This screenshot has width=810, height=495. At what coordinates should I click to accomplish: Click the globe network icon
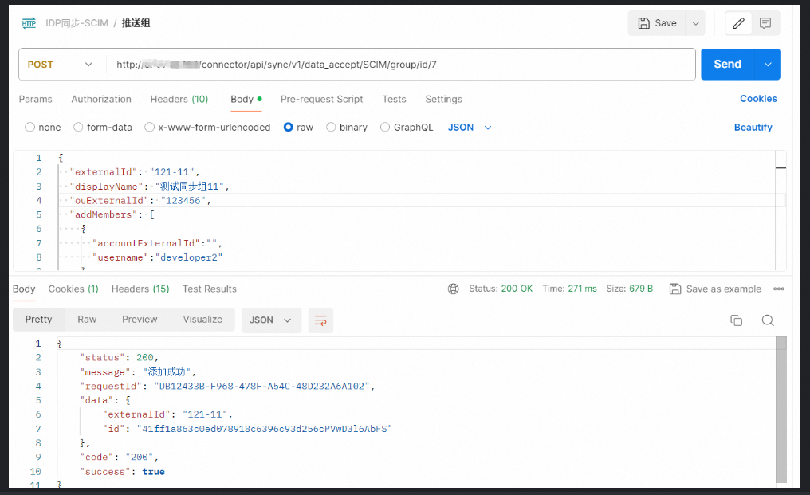[x=454, y=289]
